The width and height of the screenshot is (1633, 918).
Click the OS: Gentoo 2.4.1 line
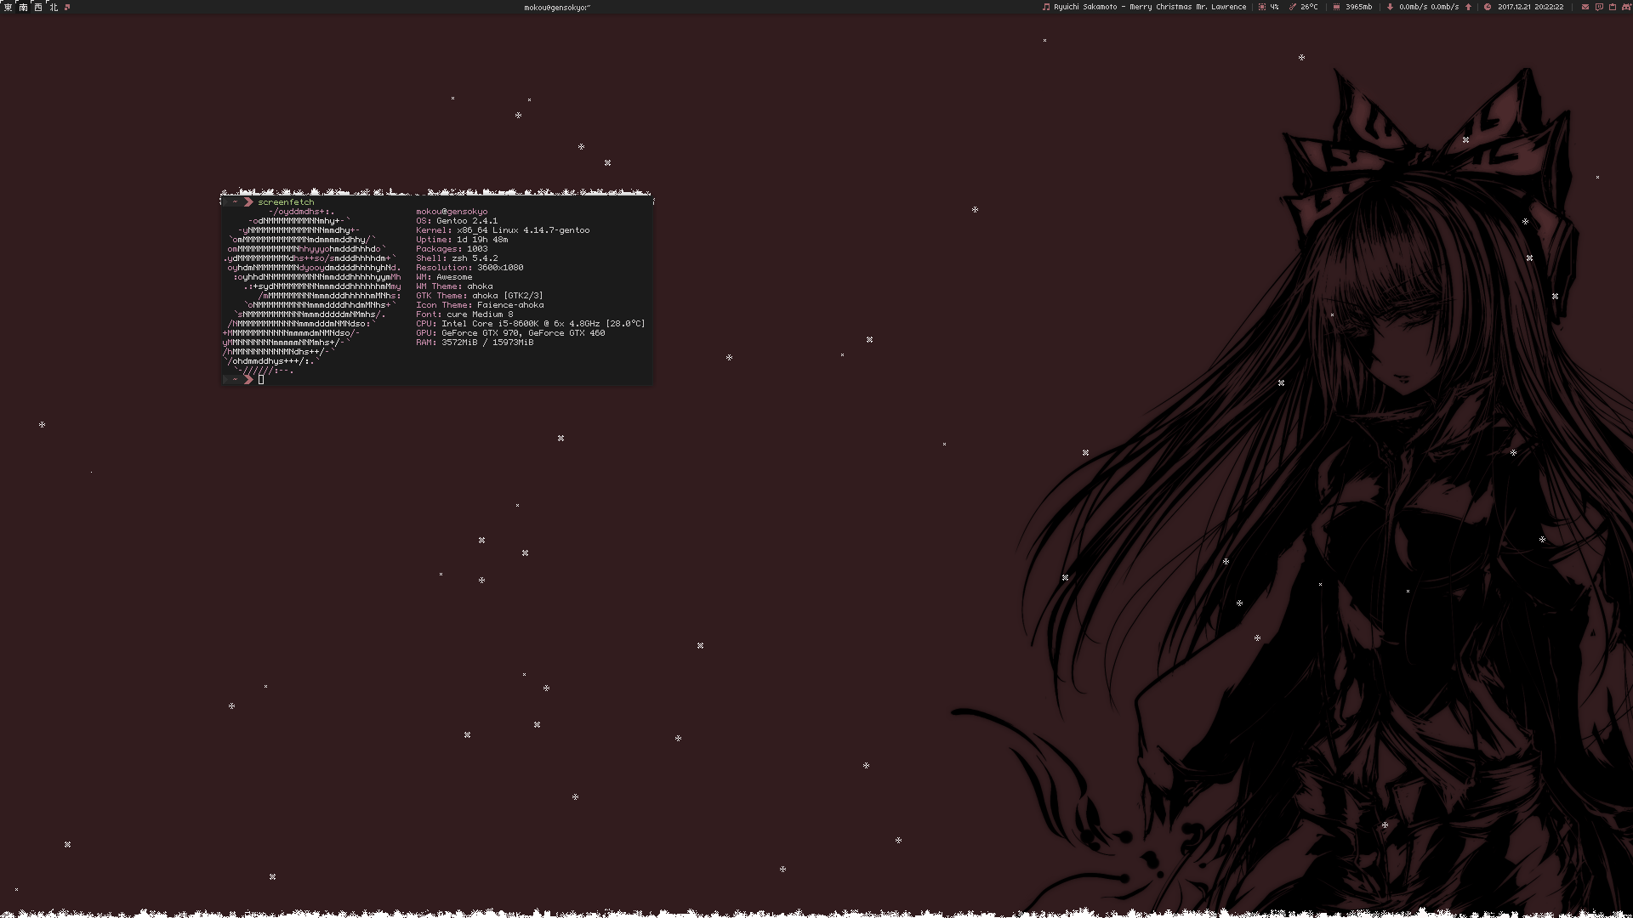click(x=457, y=221)
